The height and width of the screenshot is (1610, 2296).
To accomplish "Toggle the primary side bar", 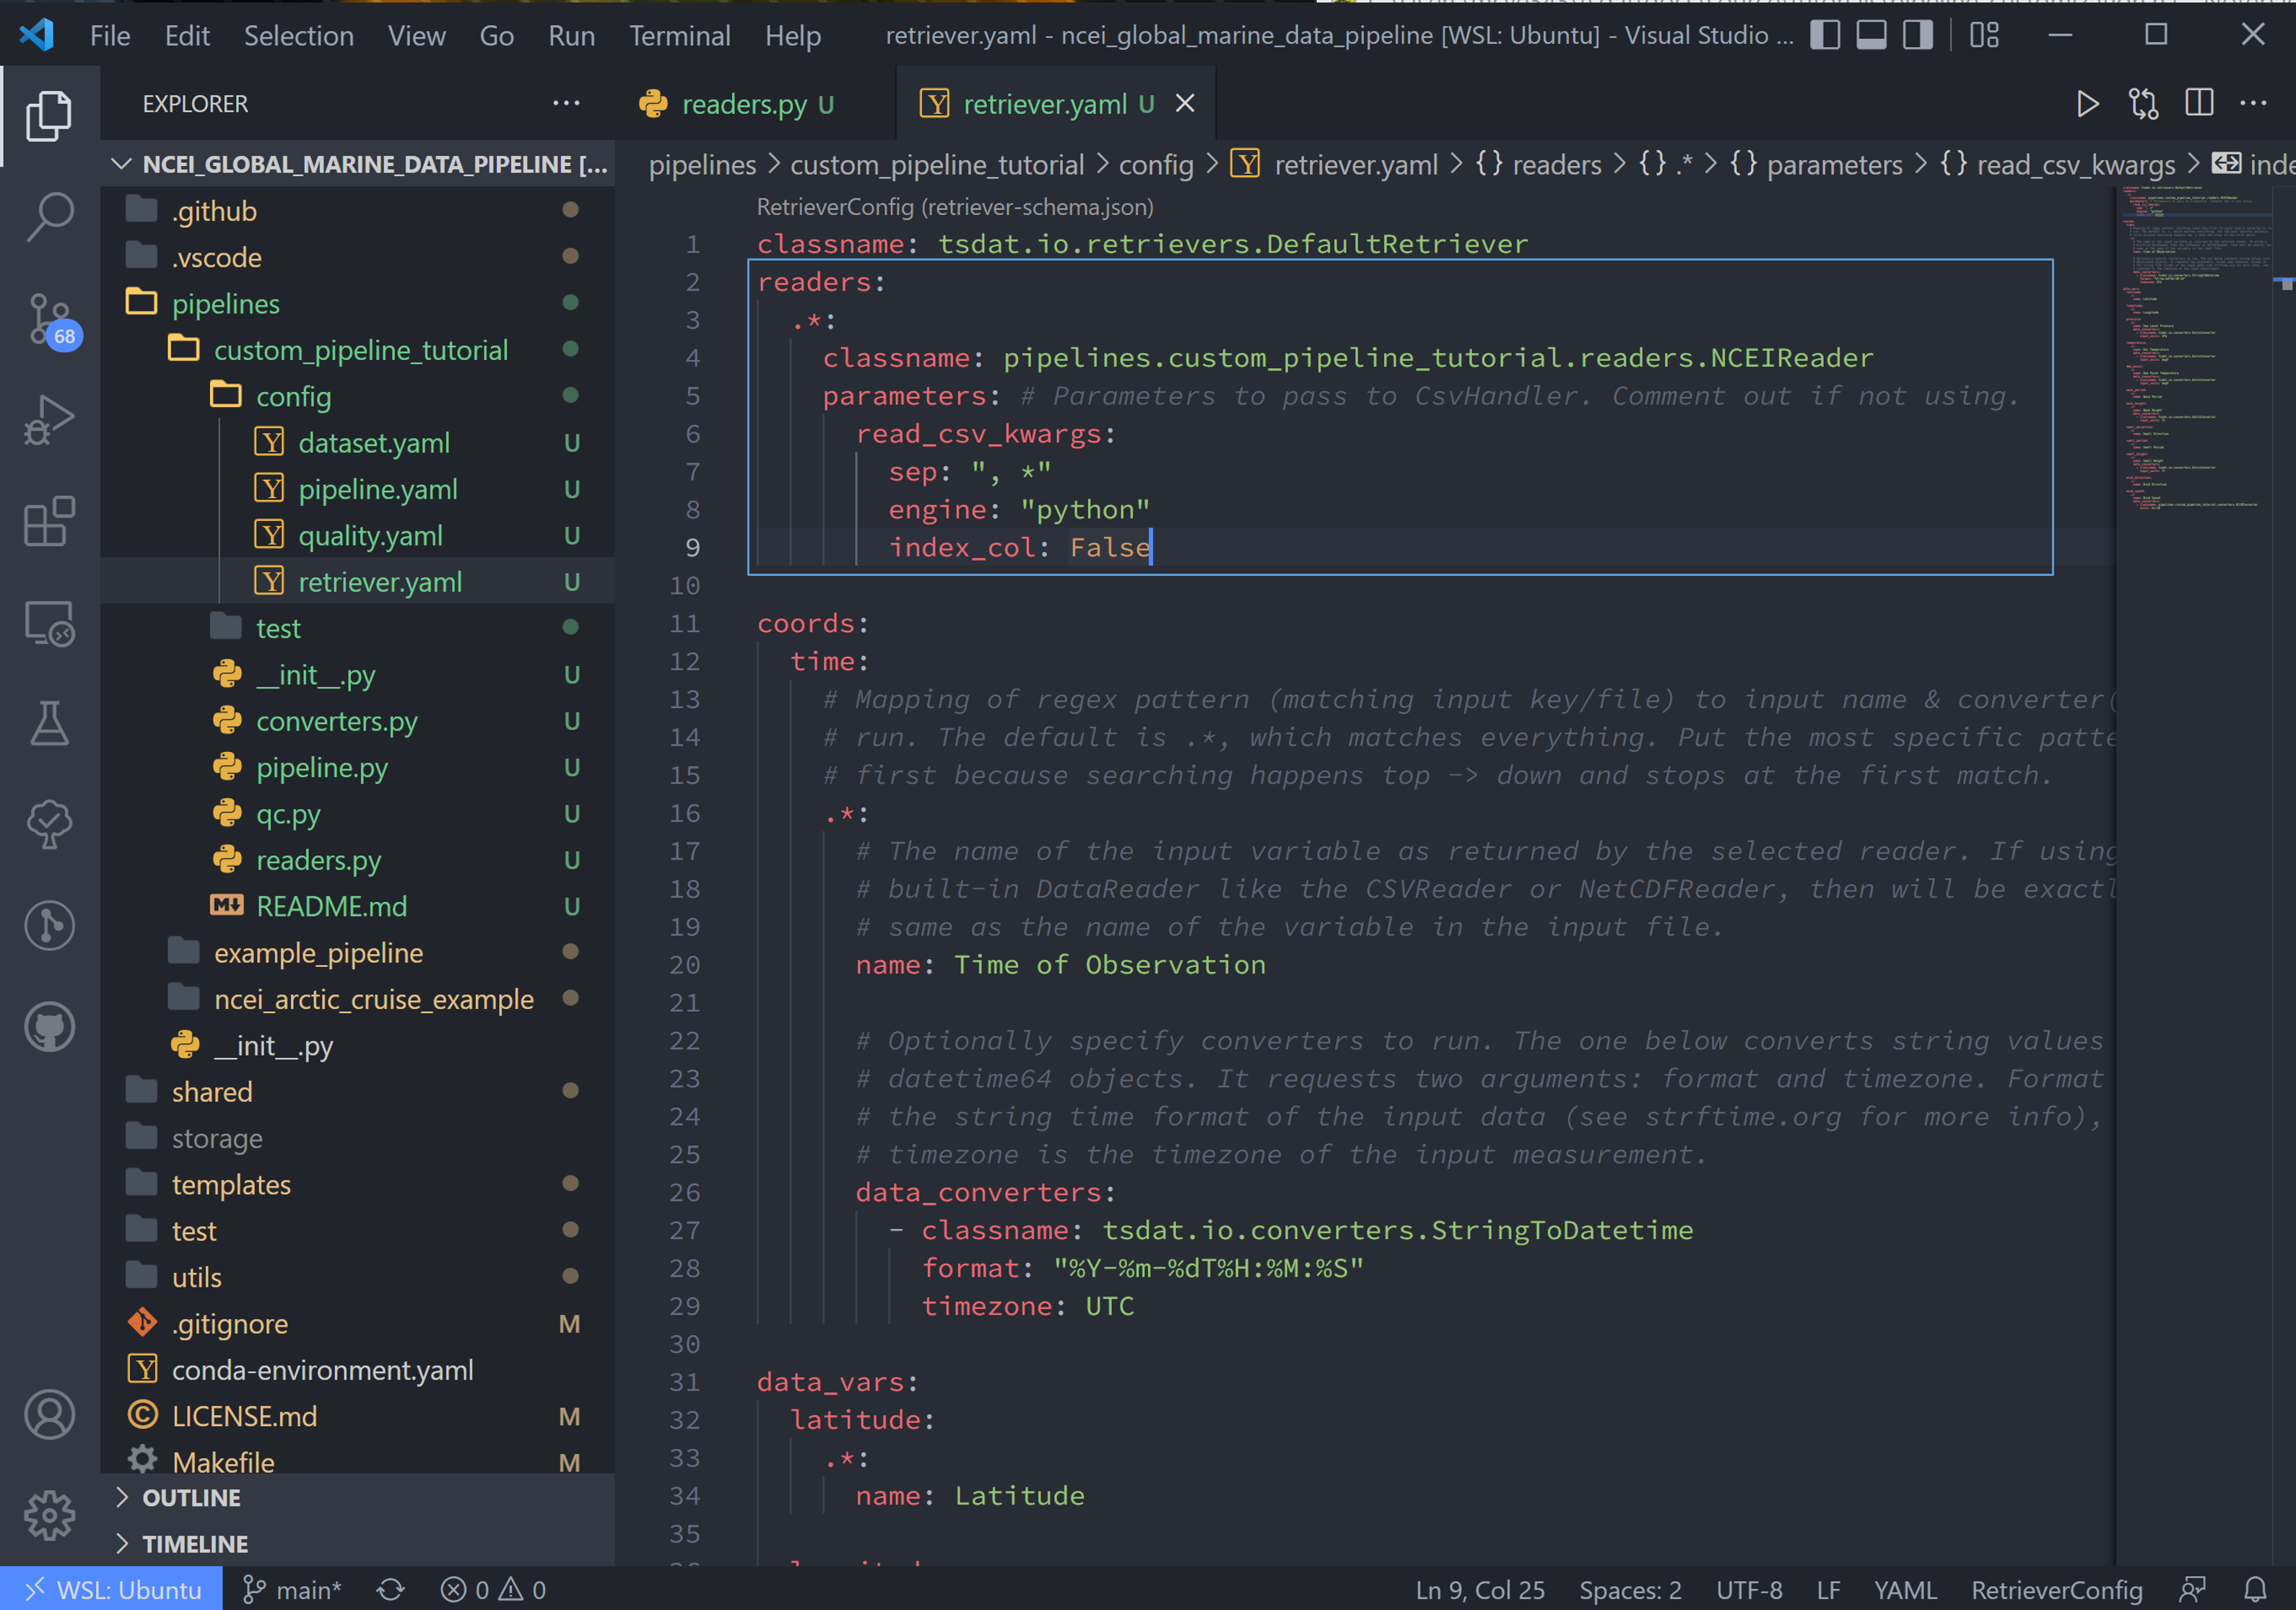I will [x=1825, y=35].
